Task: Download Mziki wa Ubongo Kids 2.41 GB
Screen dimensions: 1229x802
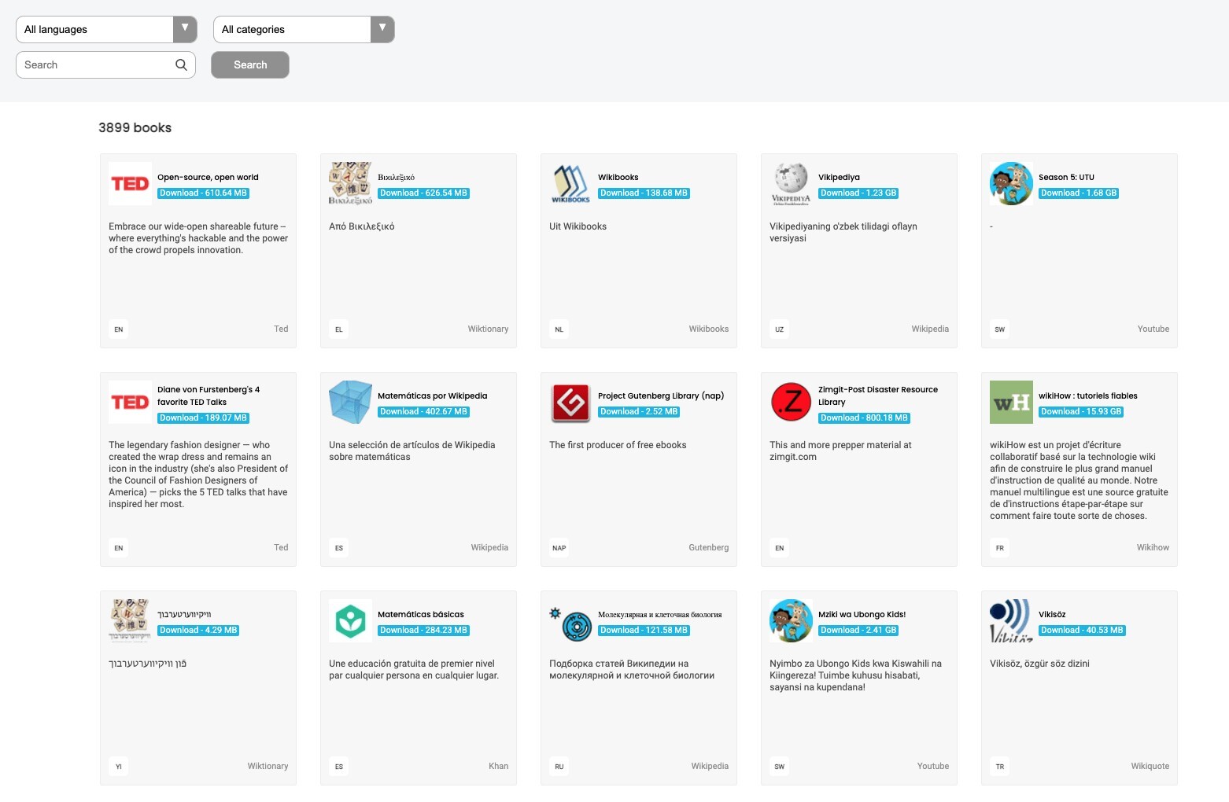Action: [x=858, y=631]
